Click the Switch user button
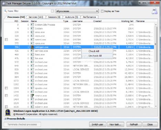Viewport: 161px width, 130px height. (x=98, y=124)
